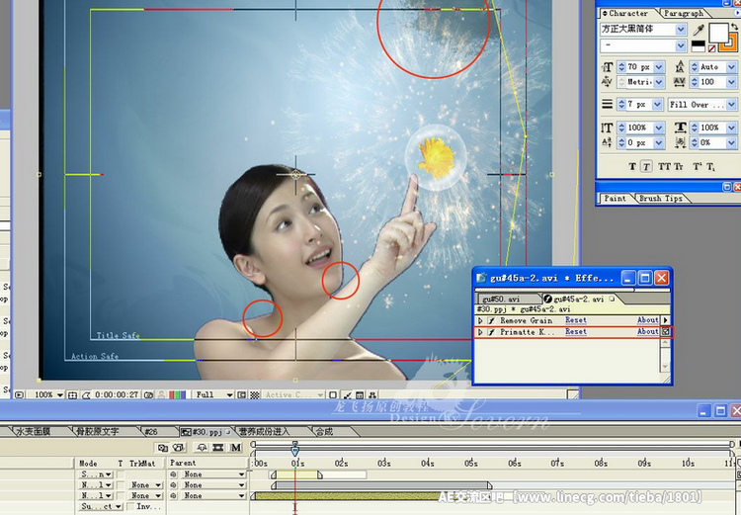Pick a color with the Character eyedropper
This screenshot has height=515, width=741.
coord(699,31)
